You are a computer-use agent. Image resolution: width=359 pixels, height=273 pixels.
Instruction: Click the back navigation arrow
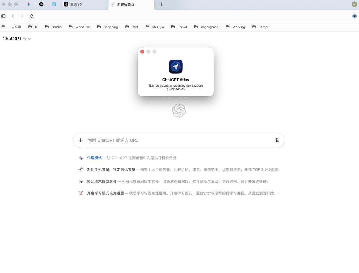point(13,16)
